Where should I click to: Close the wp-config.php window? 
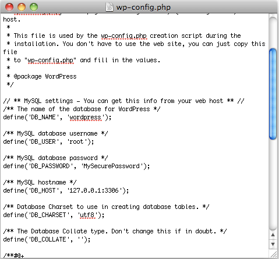(9, 7)
